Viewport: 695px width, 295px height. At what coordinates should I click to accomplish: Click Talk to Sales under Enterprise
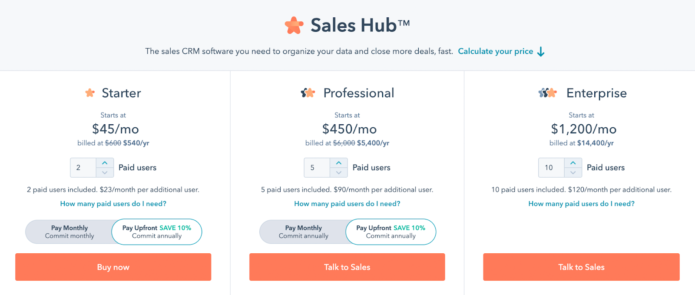[x=581, y=267]
